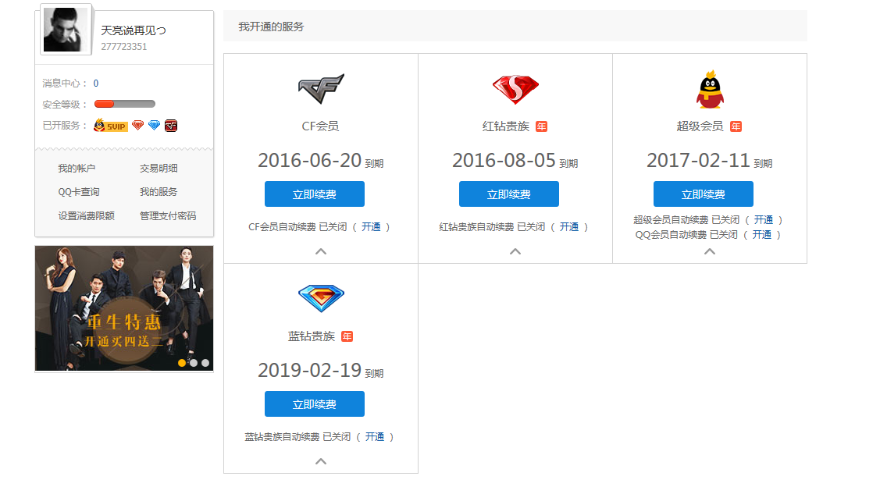Click the small CF icon in 已开服务

[171, 126]
